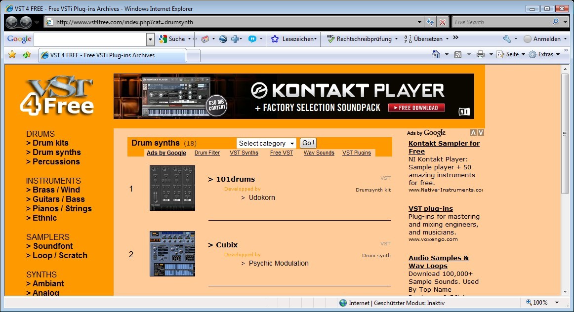Go back with the browser Back arrow

pos(12,22)
